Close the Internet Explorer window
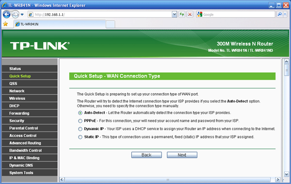The image size is (291, 184). click(286, 5)
